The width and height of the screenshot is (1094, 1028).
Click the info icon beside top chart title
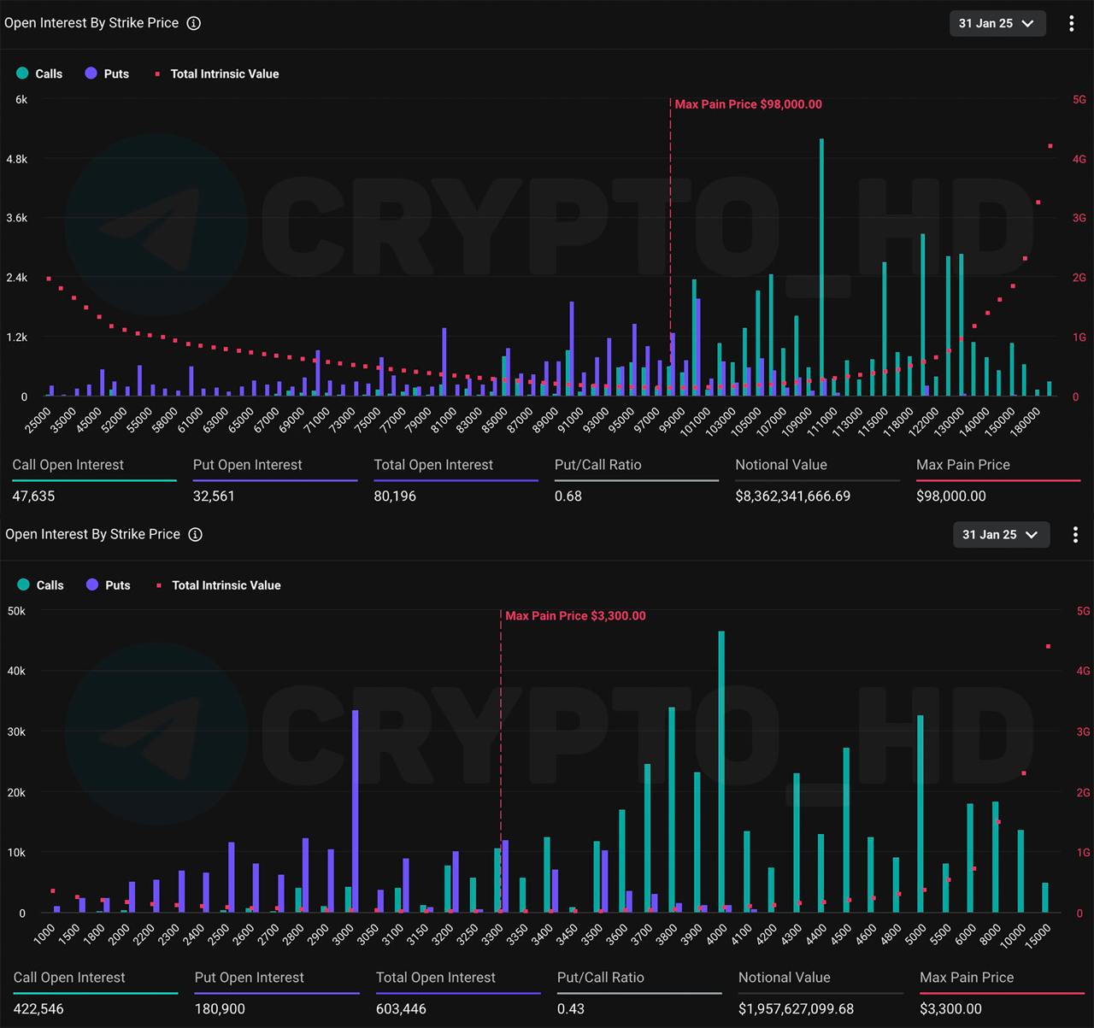click(x=194, y=23)
